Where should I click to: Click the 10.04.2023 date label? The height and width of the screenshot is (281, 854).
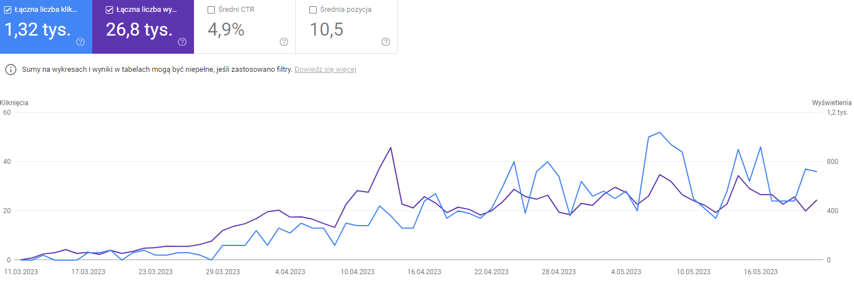point(357,271)
